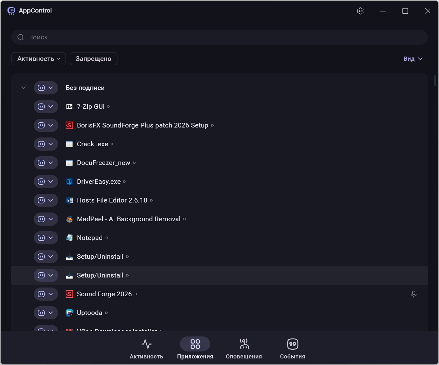Image resolution: width=439 pixels, height=365 pixels.
Task: Click the Без подписи group title
Action: [x=85, y=88]
